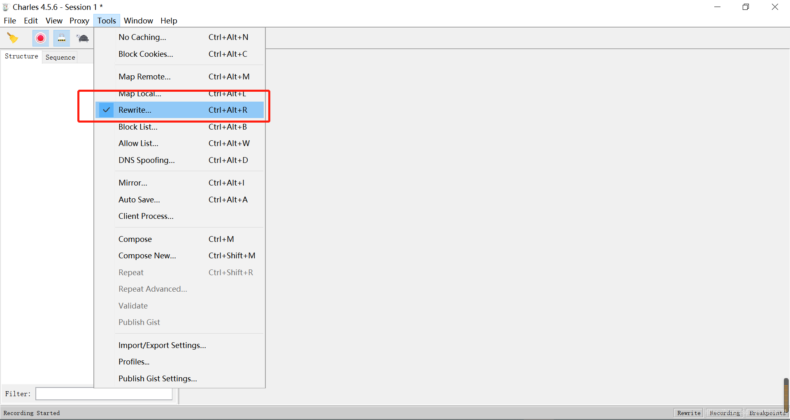The height and width of the screenshot is (420, 790).
Task: Open Block List... settings
Action: [180, 127]
